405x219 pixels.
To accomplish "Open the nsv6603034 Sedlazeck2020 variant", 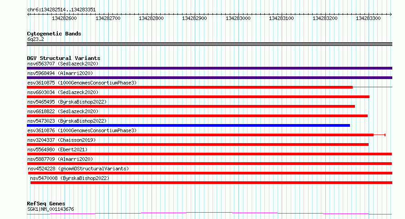I will click(x=198, y=97).
